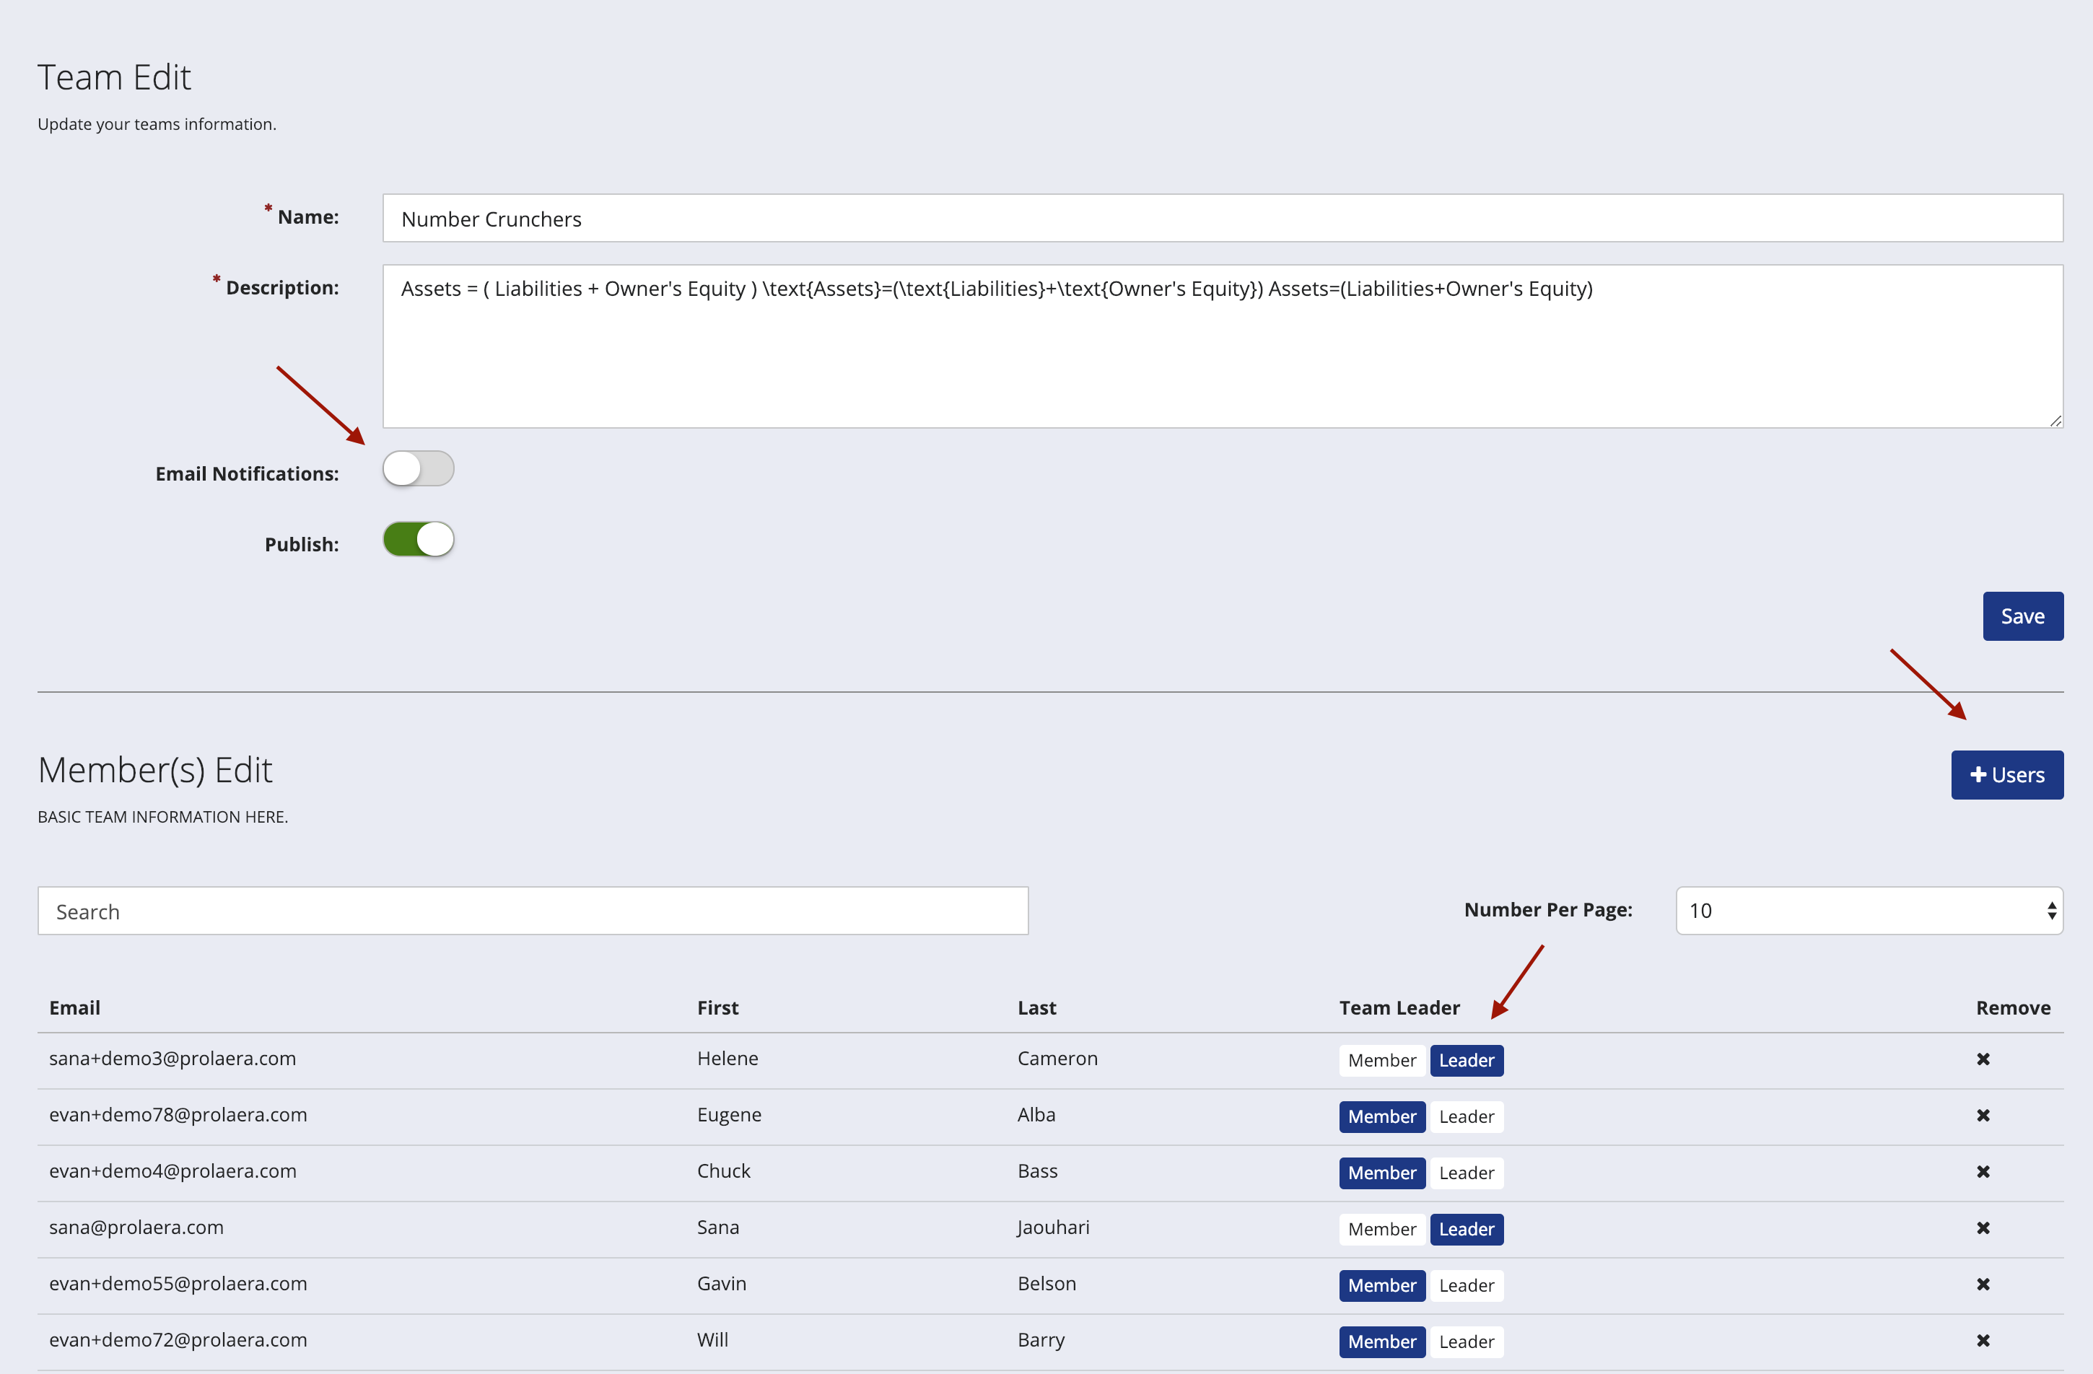2093x1374 pixels.
Task: Click the remove X for Chuck Bass
Action: tap(1983, 1172)
